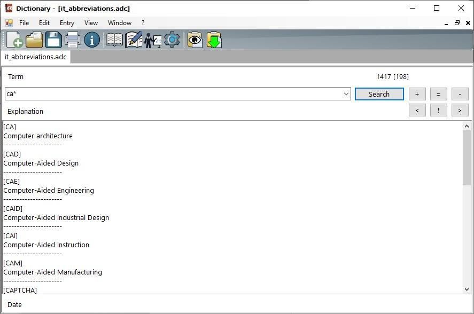Click inside the ca* search field

click(x=160, y=93)
